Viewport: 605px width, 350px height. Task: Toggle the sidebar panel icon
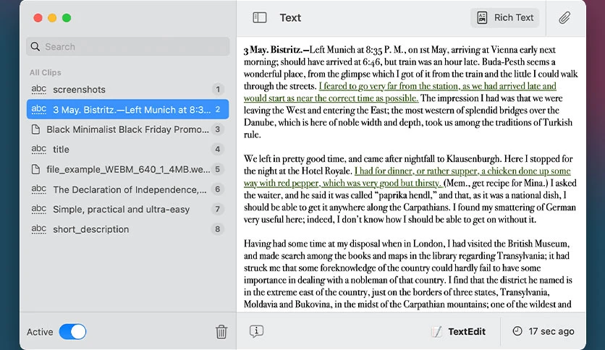(259, 18)
